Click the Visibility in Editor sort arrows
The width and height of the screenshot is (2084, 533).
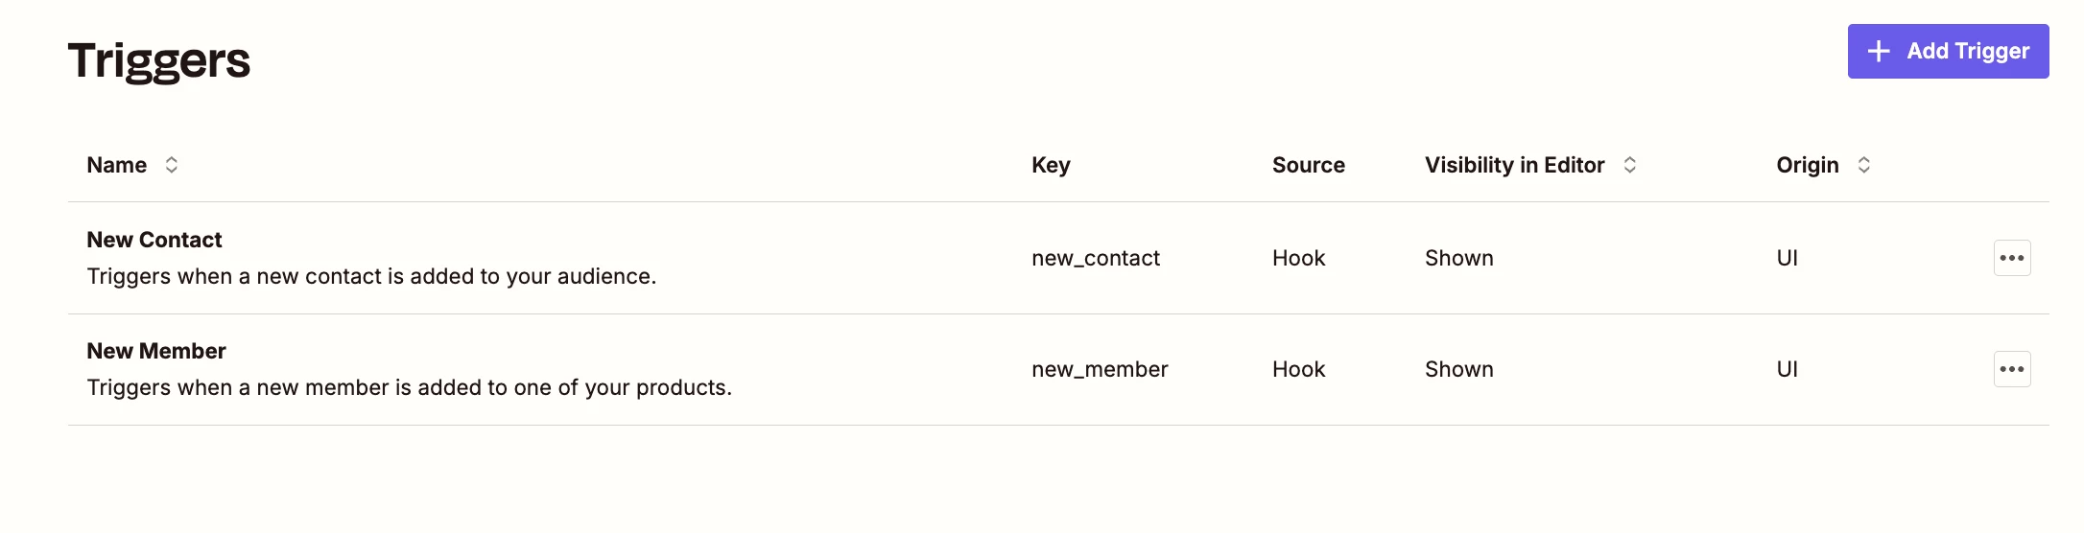pos(1629,165)
